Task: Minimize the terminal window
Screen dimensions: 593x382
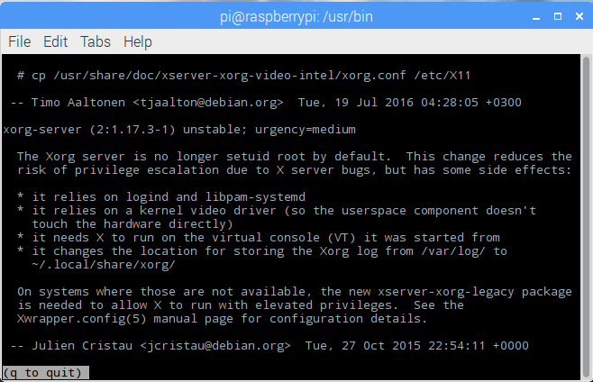Action: point(536,16)
